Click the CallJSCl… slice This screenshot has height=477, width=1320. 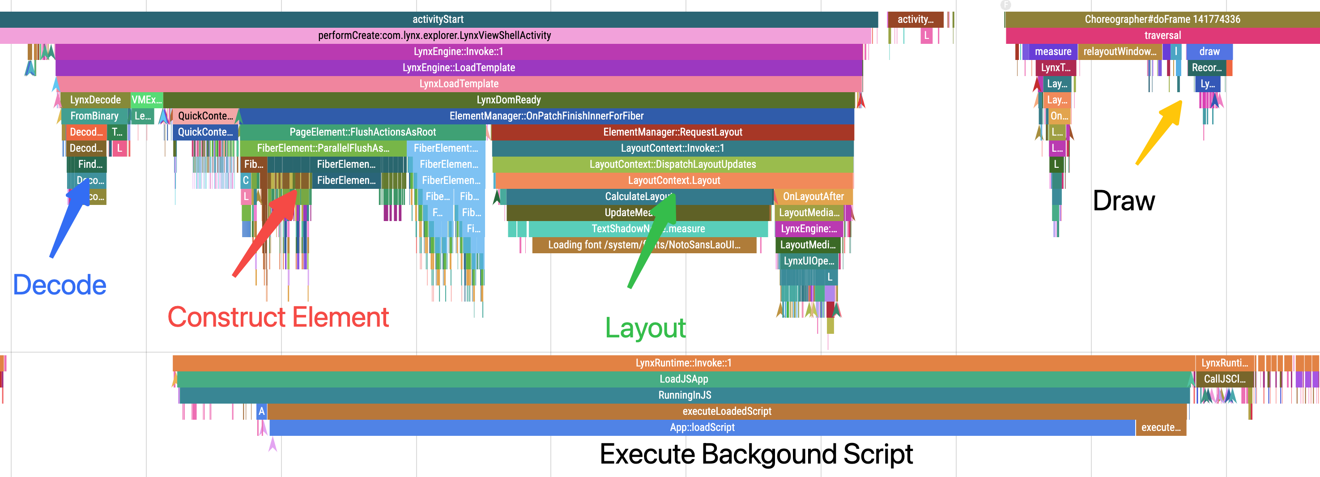[x=1224, y=379]
